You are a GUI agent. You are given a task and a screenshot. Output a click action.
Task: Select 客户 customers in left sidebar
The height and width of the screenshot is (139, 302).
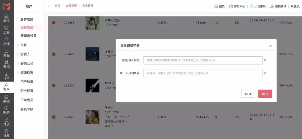click(6, 87)
